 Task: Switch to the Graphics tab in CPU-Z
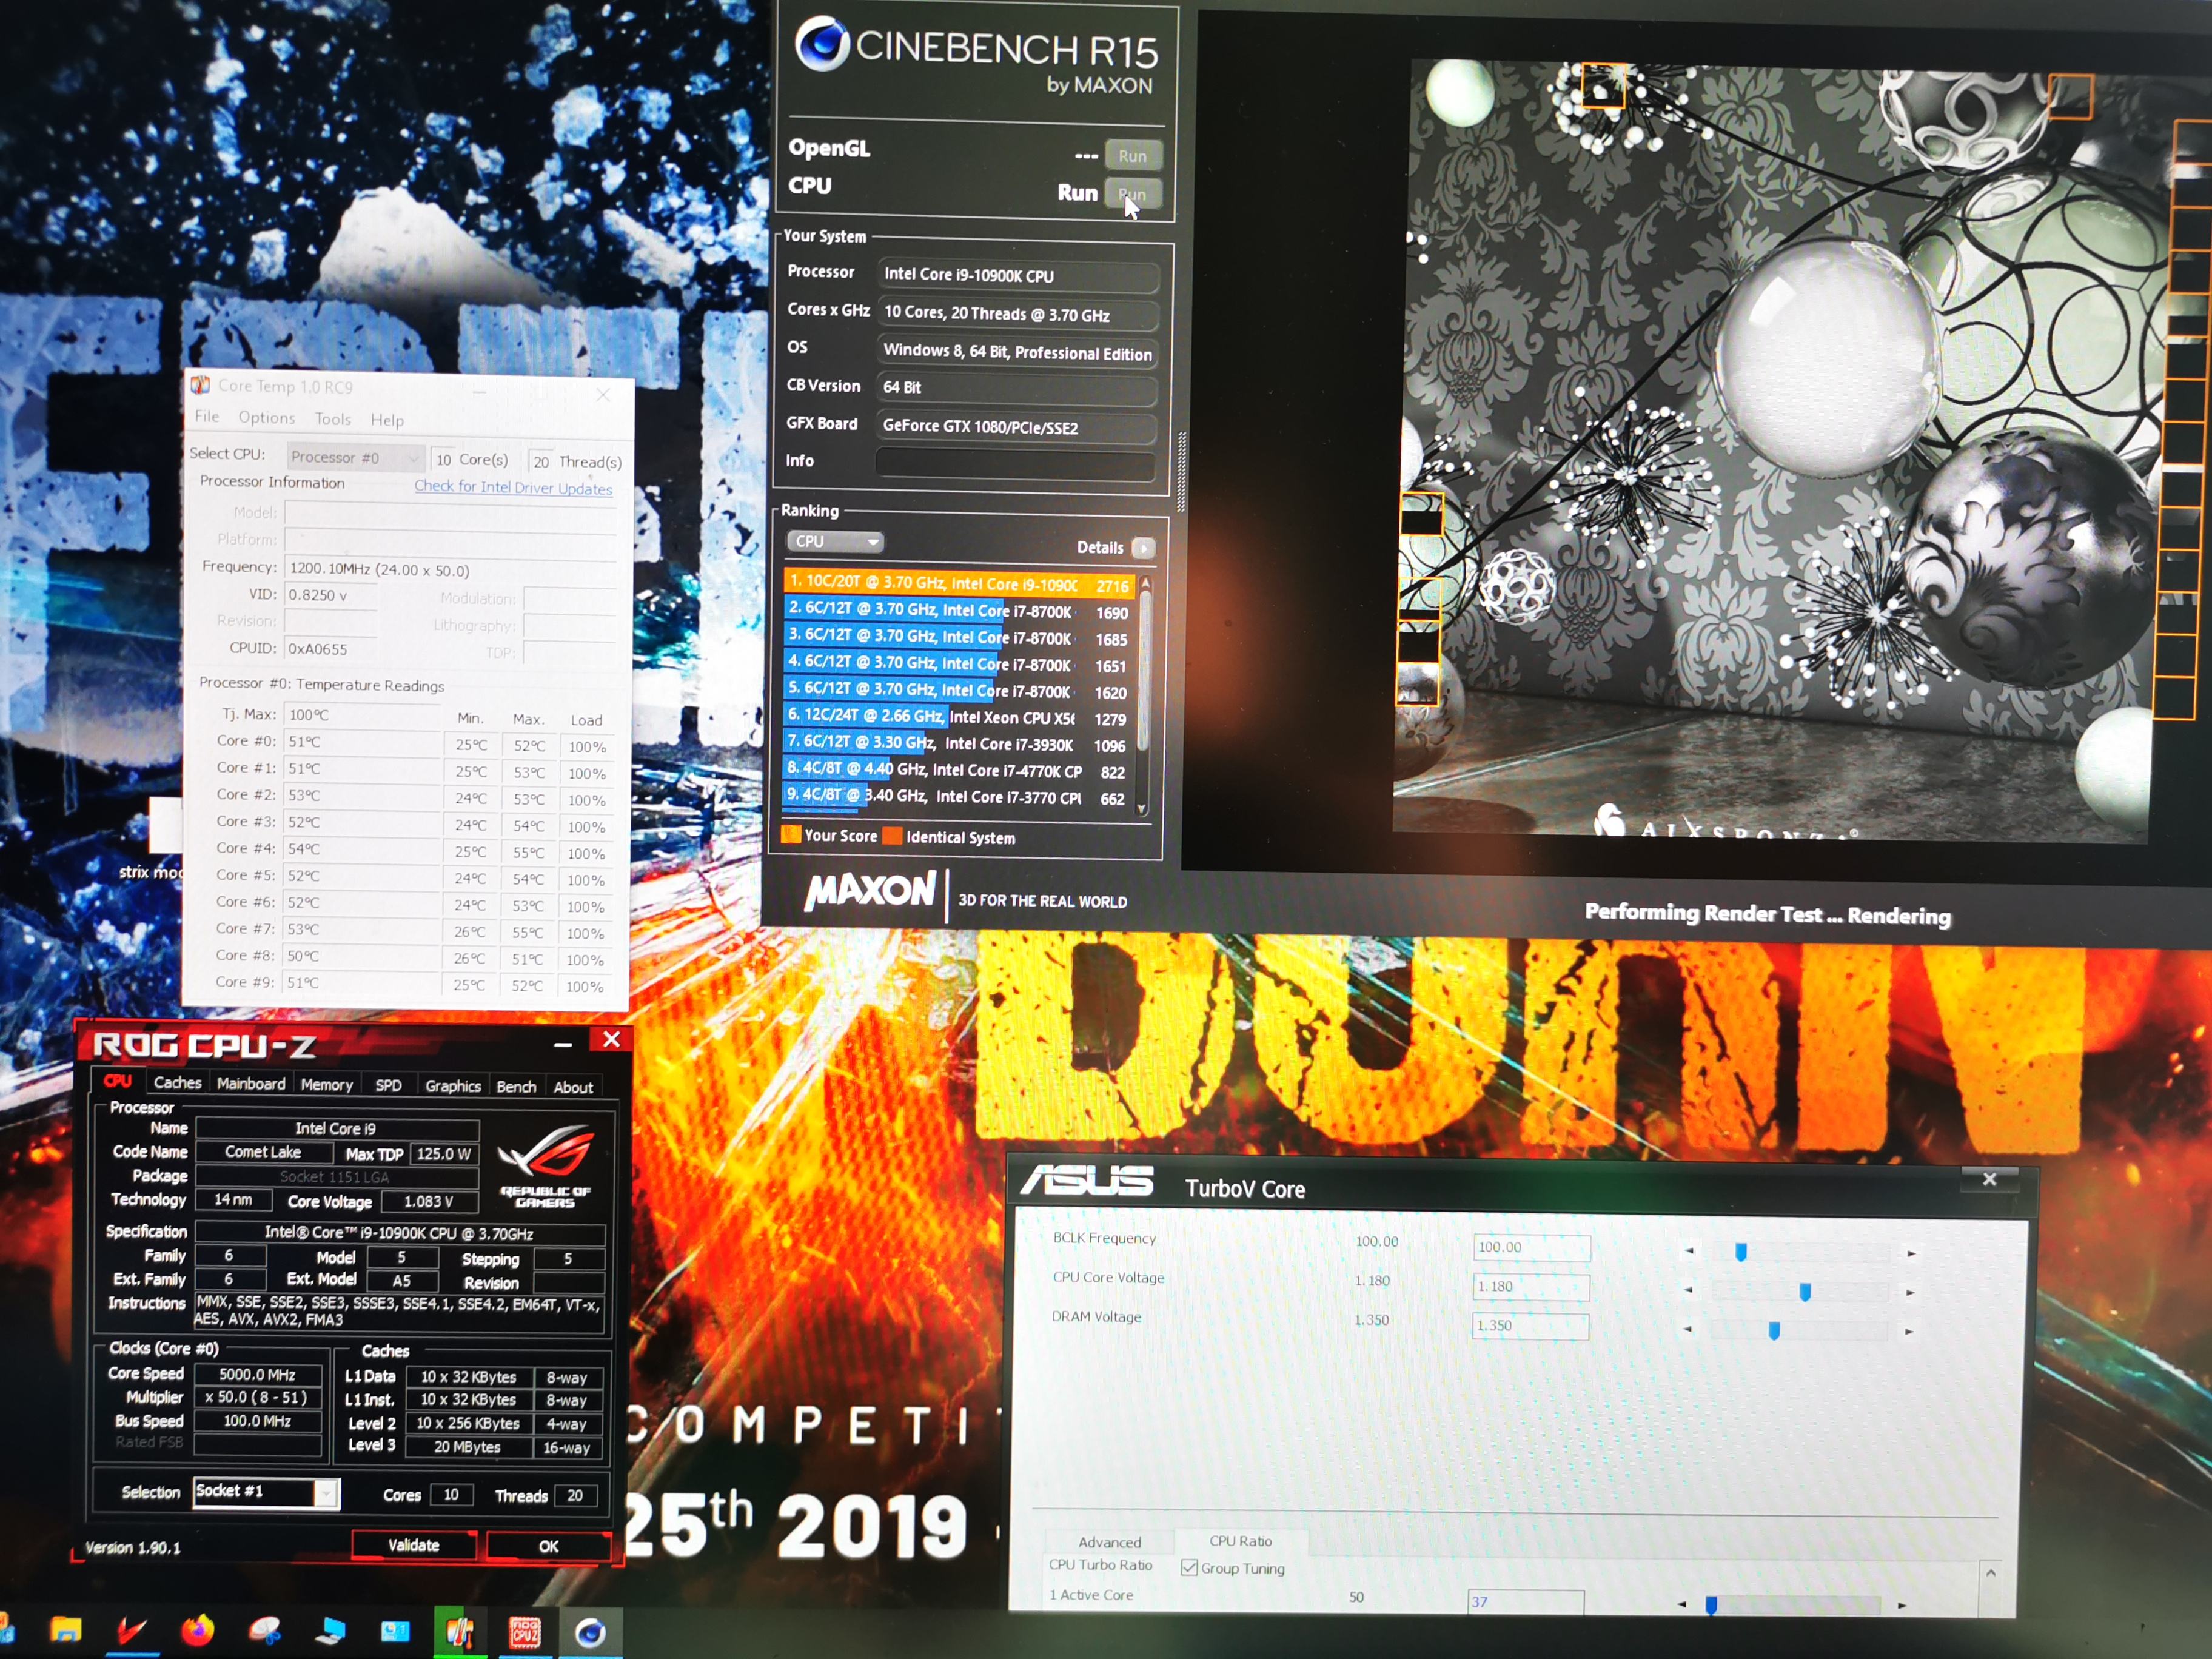click(x=453, y=1086)
